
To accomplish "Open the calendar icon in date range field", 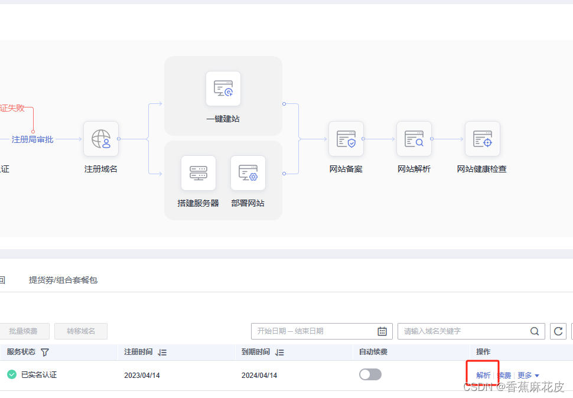I will (382, 331).
